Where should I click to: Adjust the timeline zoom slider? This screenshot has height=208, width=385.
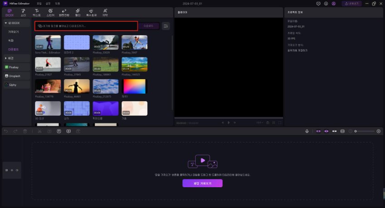coord(356,131)
